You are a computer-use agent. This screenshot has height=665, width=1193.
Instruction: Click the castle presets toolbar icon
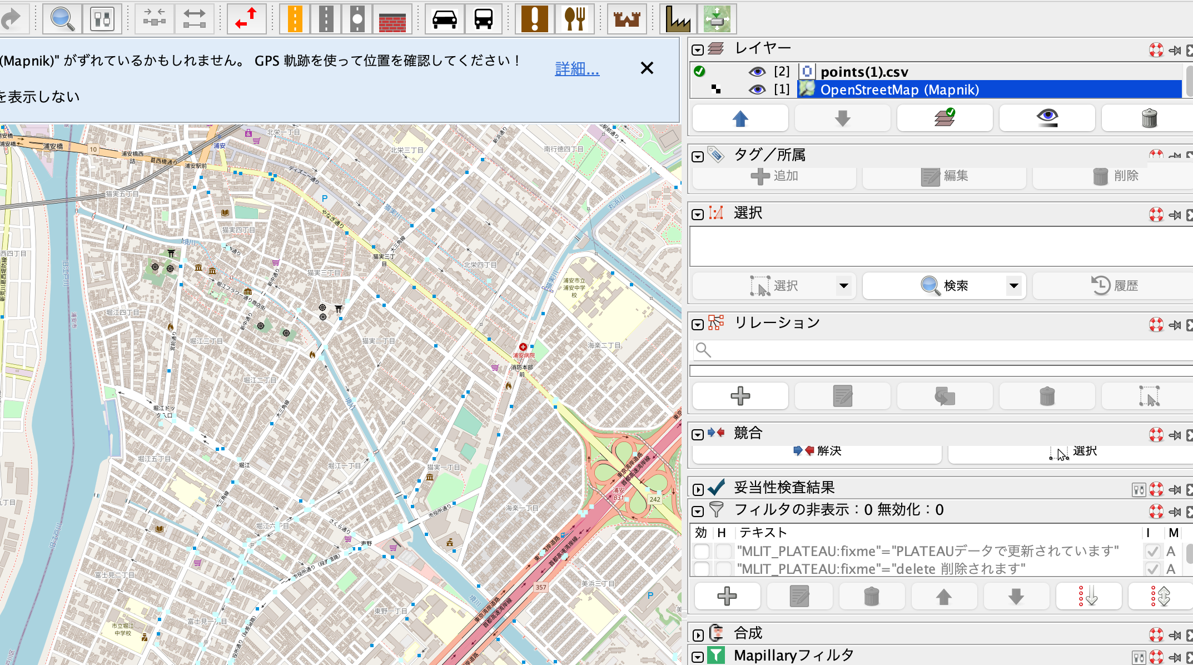(x=627, y=18)
